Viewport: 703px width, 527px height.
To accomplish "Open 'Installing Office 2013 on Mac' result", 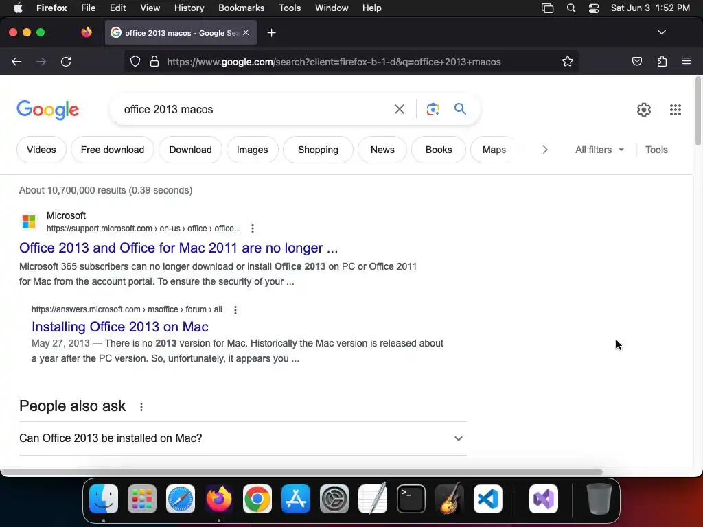I will pos(119,327).
